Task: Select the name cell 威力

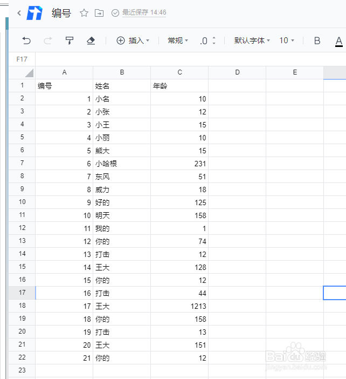Action: (x=122, y=189)
